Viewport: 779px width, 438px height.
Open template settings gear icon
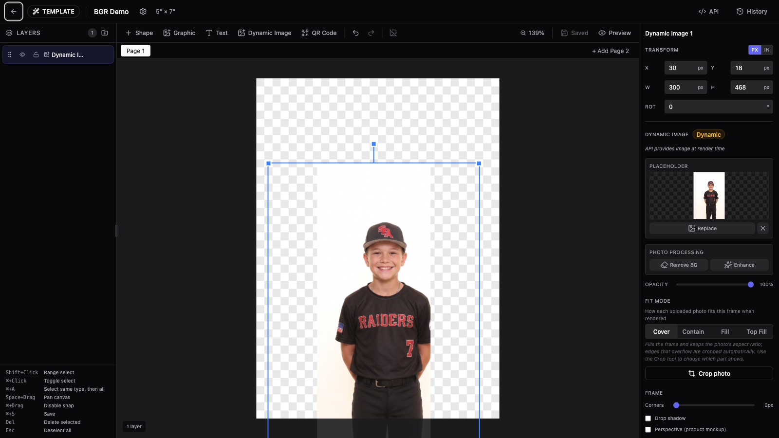pyautogui.click(x=143, y=12)
